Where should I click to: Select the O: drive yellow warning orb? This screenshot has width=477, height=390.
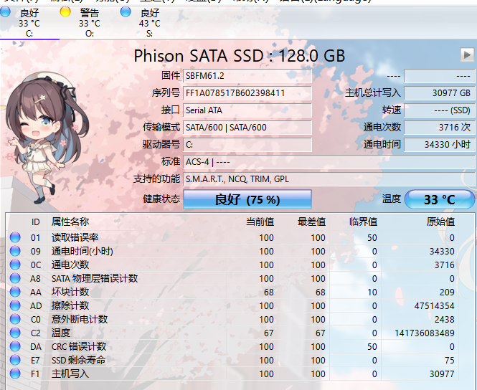tap(65, 12)
